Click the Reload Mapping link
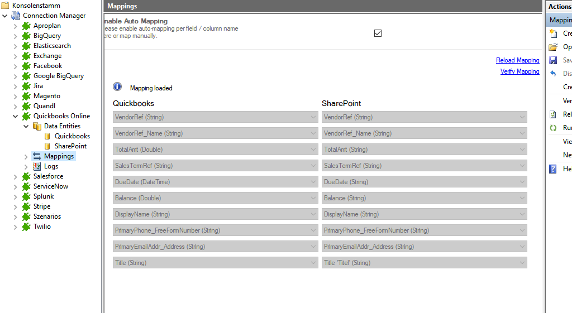The height and width of the screenshot is (313, 572). [x=517, y=60]
